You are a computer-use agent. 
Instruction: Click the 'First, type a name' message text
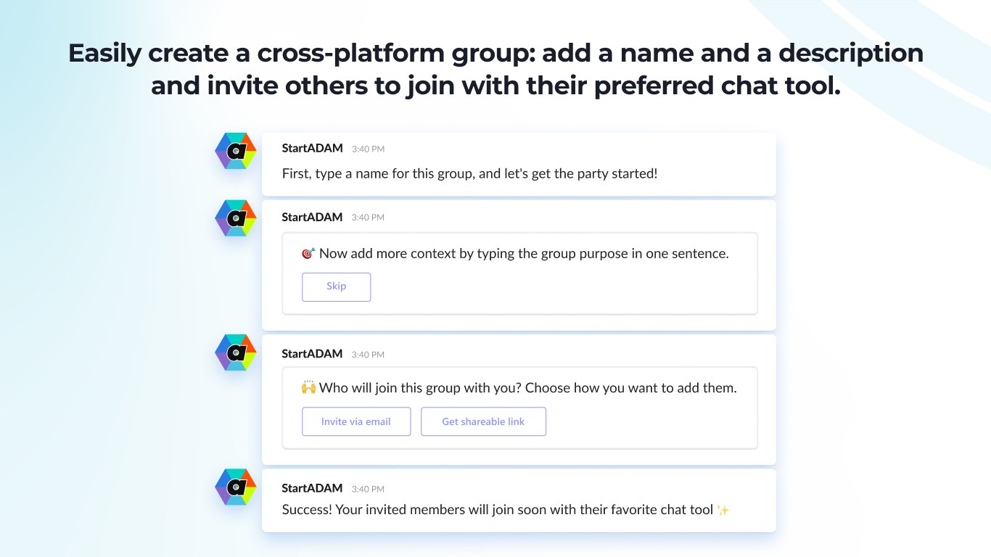(x=469, y=174)
